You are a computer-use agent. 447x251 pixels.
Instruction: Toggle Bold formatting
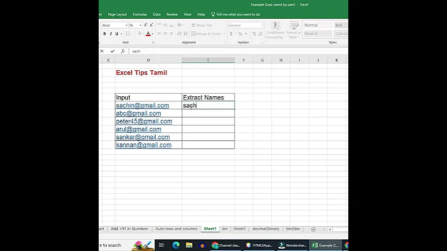[x=105, y=34]
